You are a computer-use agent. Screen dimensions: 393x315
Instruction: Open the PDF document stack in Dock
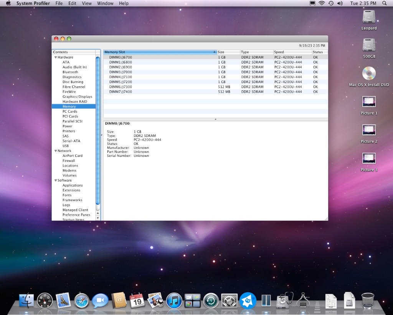[331, 301]
